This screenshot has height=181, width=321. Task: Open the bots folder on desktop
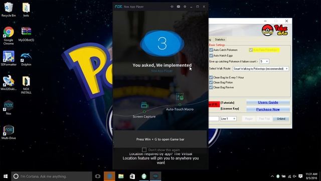tap(26, 9)
